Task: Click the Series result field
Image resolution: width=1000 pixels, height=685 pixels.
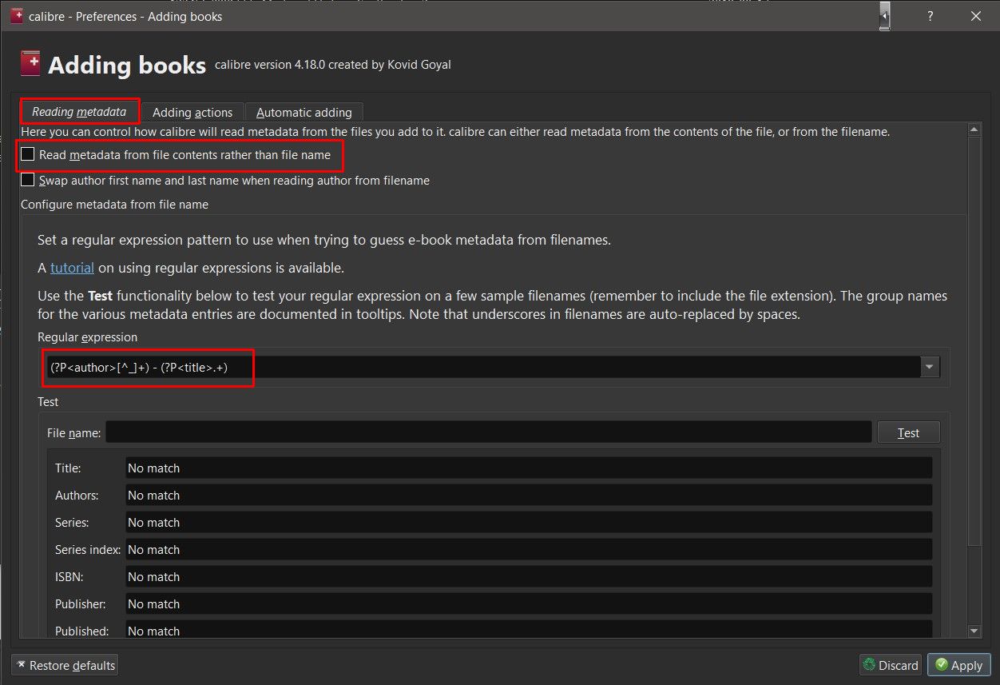Action: click(529, 522)
